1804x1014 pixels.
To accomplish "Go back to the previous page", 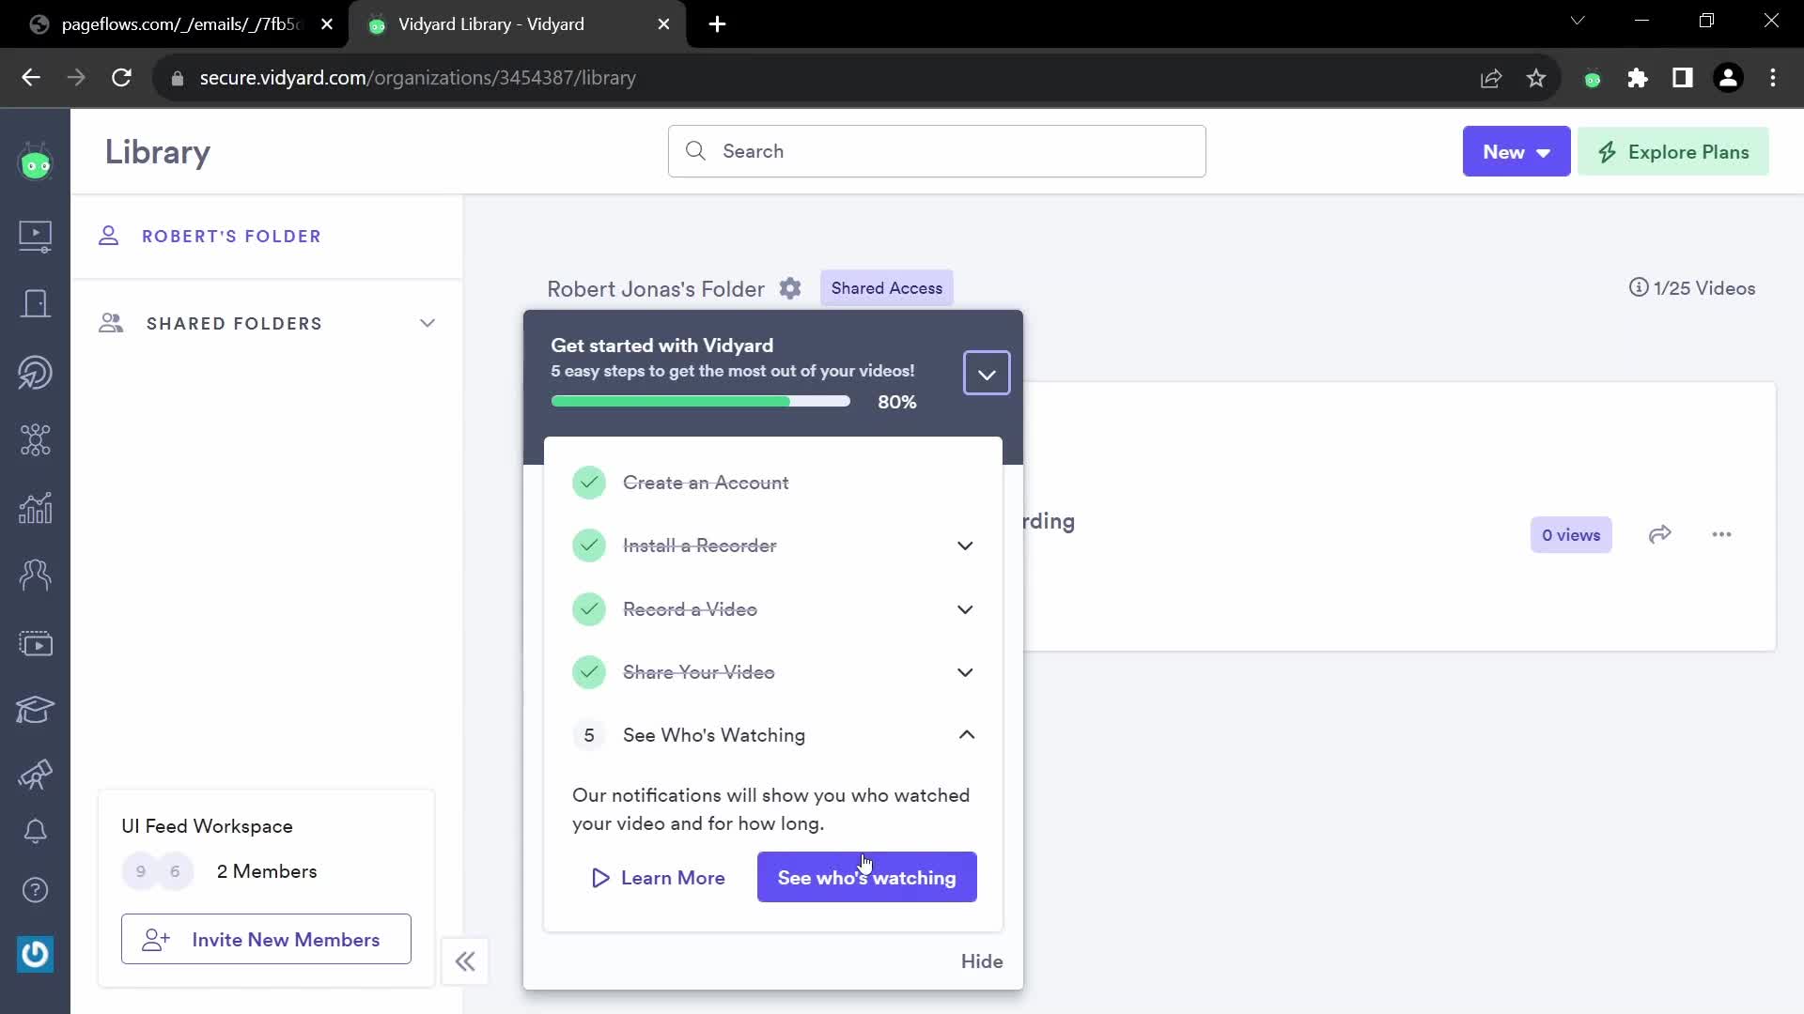I will (31, 78).
